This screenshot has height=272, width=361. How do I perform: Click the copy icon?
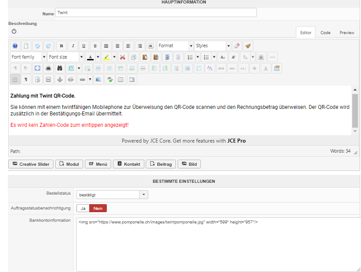(134, 57)
